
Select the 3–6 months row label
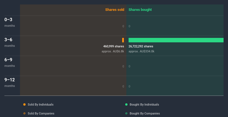[10, 42]
